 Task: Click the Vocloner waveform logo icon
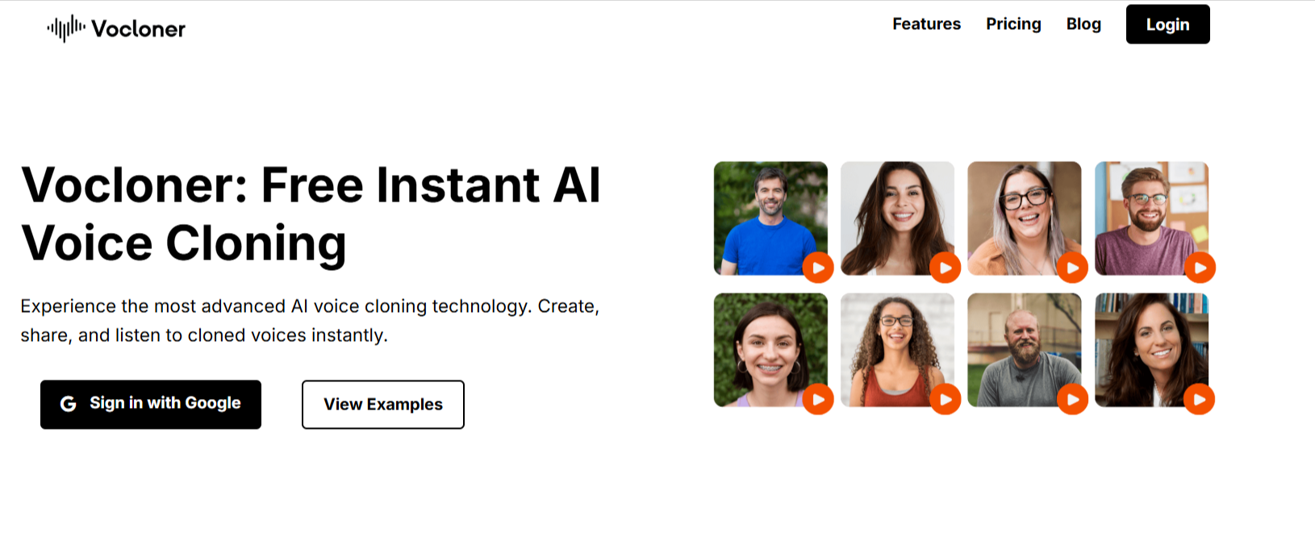(66, 28)
